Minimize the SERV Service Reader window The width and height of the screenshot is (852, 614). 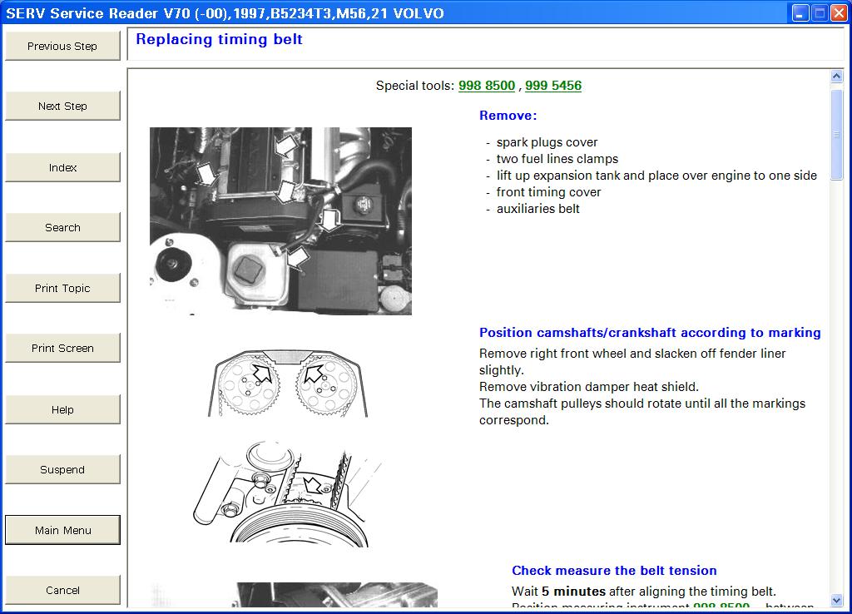tap(800, 13)
